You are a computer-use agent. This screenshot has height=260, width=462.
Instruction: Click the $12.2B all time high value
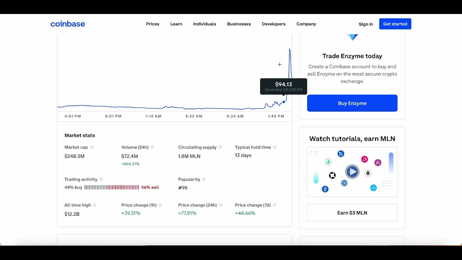click(72, 214)
